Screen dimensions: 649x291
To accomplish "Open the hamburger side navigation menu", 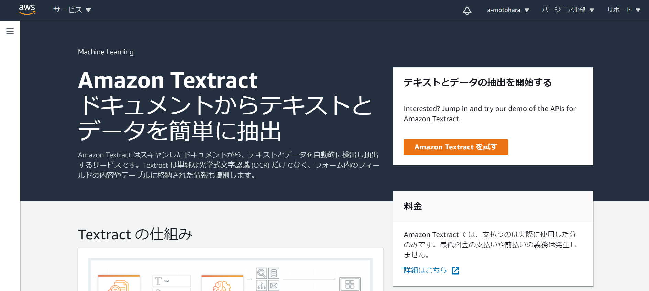I will [x=10, y=31].
